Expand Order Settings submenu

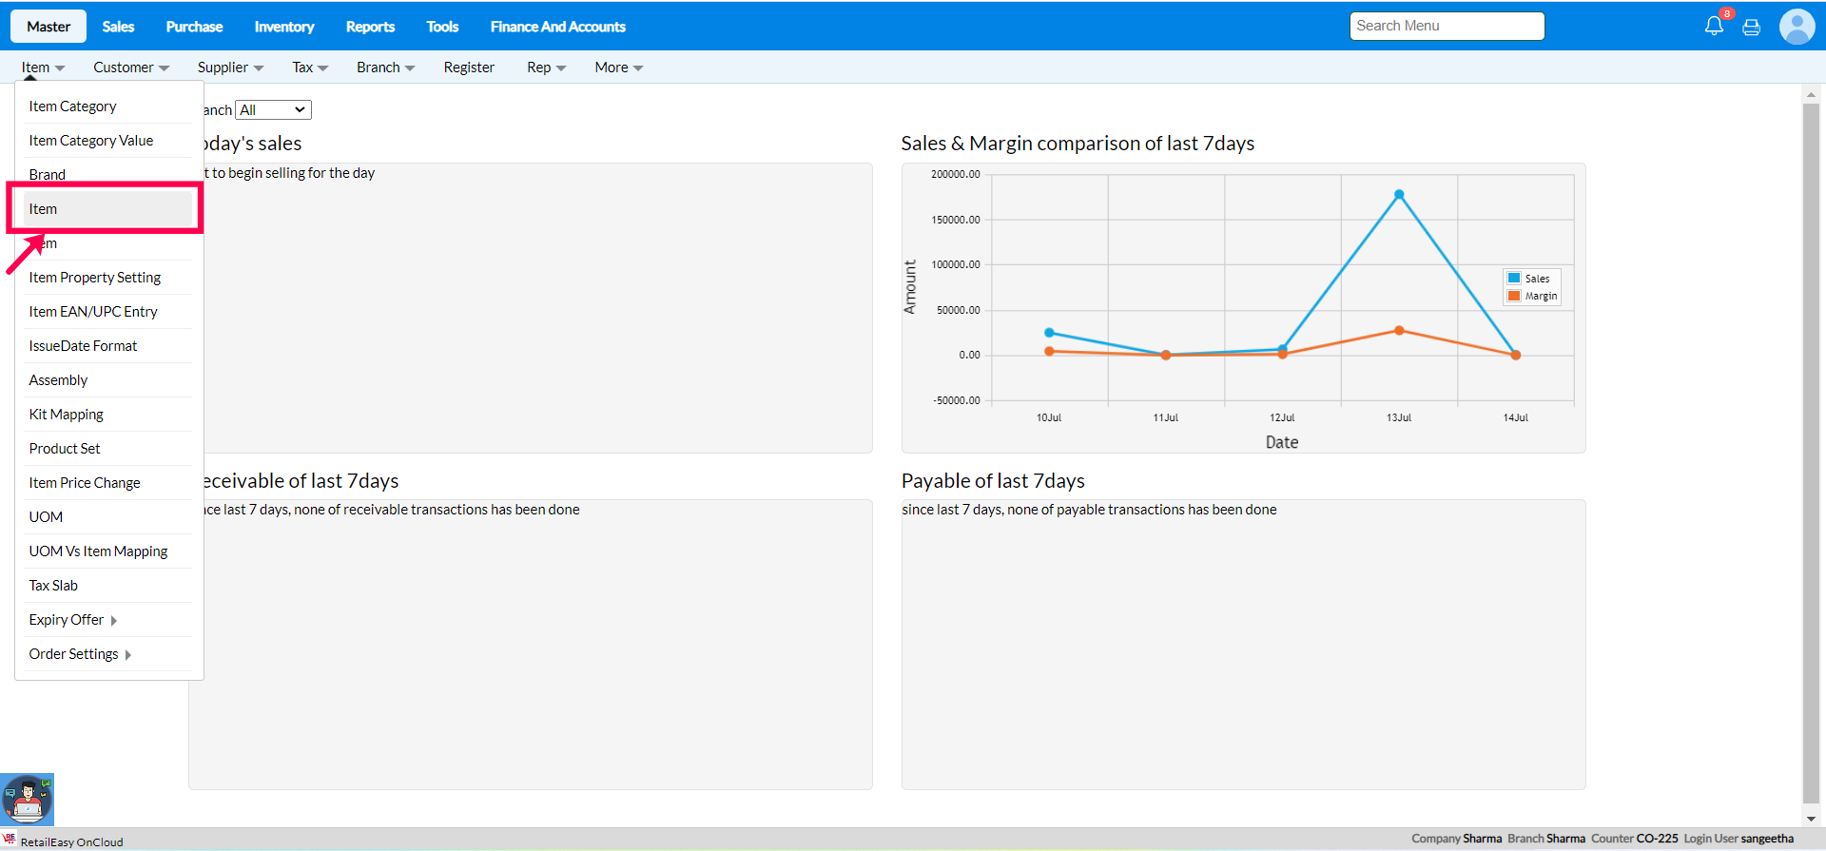click(128, 655)
